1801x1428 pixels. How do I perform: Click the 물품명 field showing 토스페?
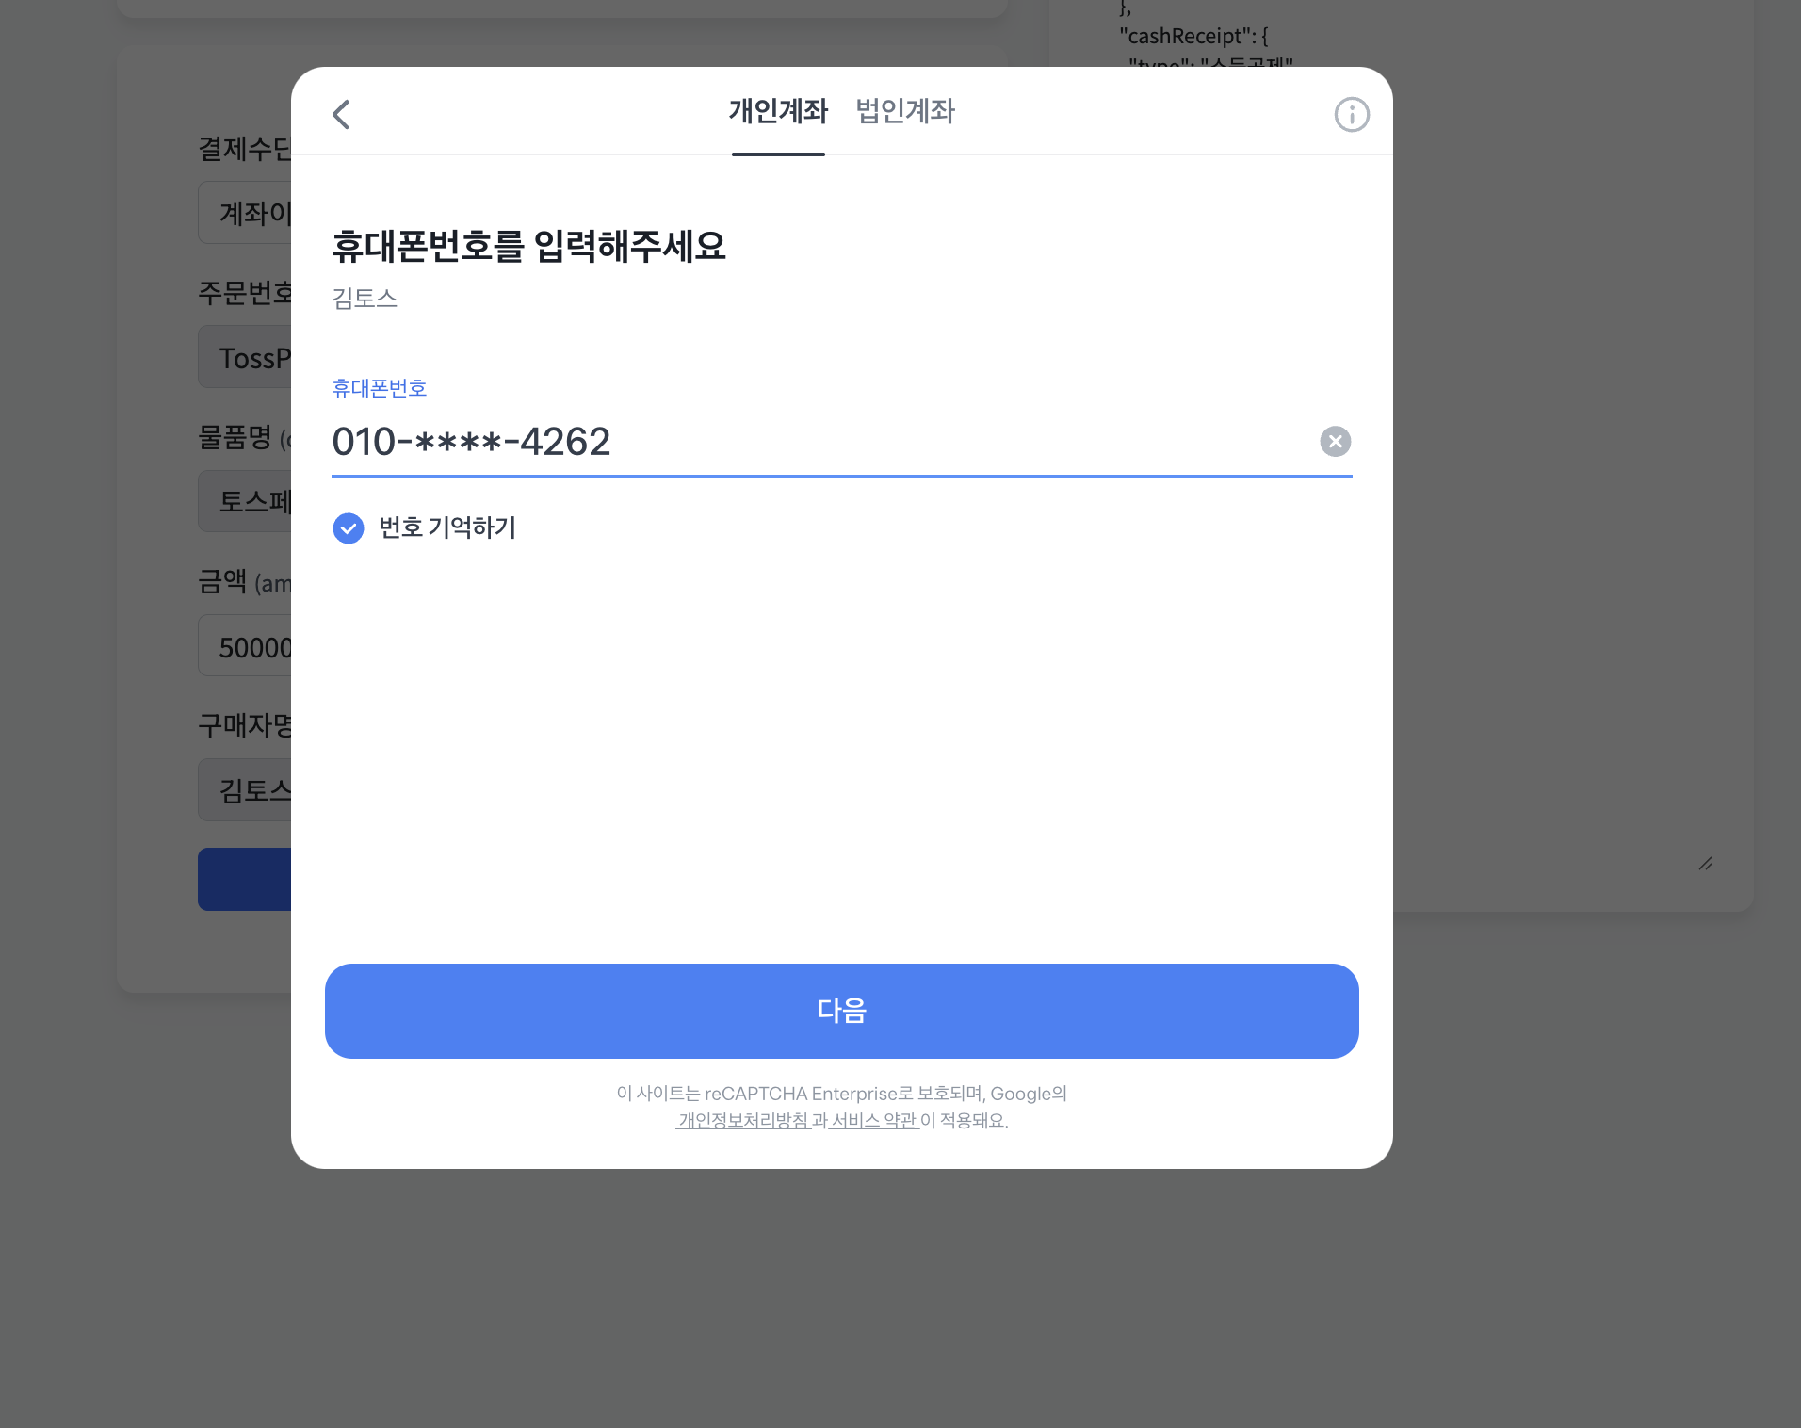coord(245,501)
